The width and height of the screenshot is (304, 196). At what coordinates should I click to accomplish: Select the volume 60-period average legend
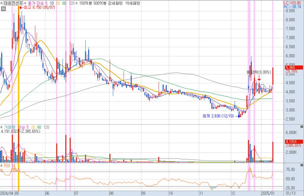[x=39, y=127]
